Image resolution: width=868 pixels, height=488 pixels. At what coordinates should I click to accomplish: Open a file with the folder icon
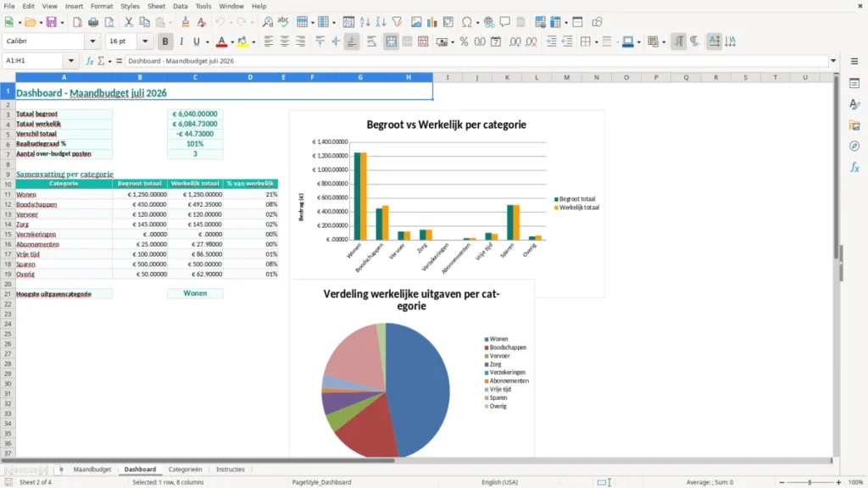[x=30, y=22]
